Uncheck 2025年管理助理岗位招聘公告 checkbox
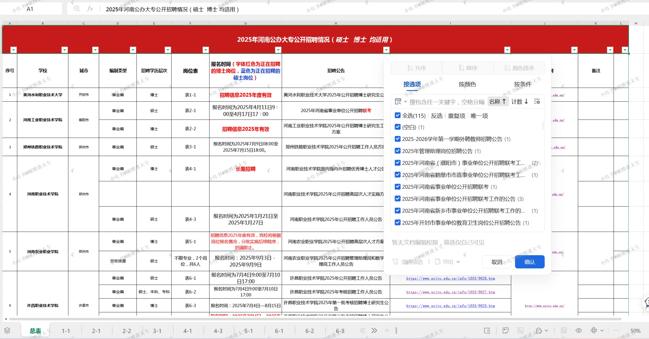This screenshot has width=649, height=339. [397, 151]
